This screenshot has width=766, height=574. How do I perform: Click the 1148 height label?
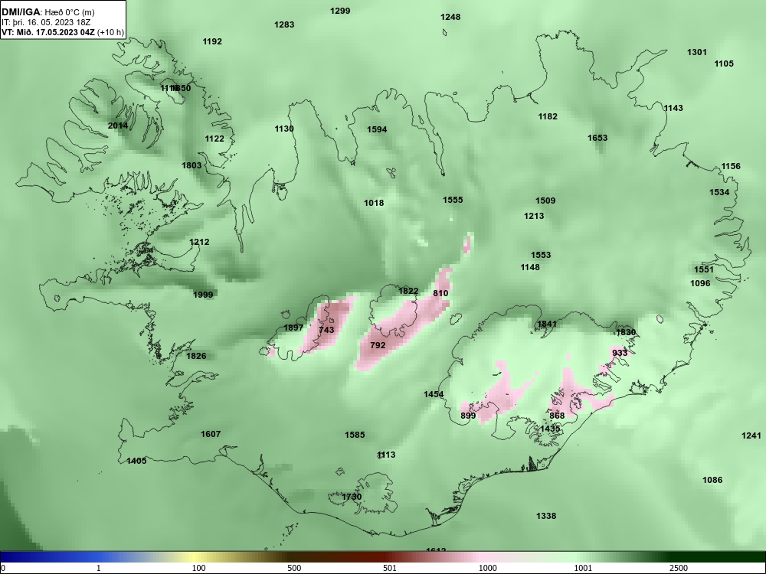pyautogui.click(x=530, y=267)
